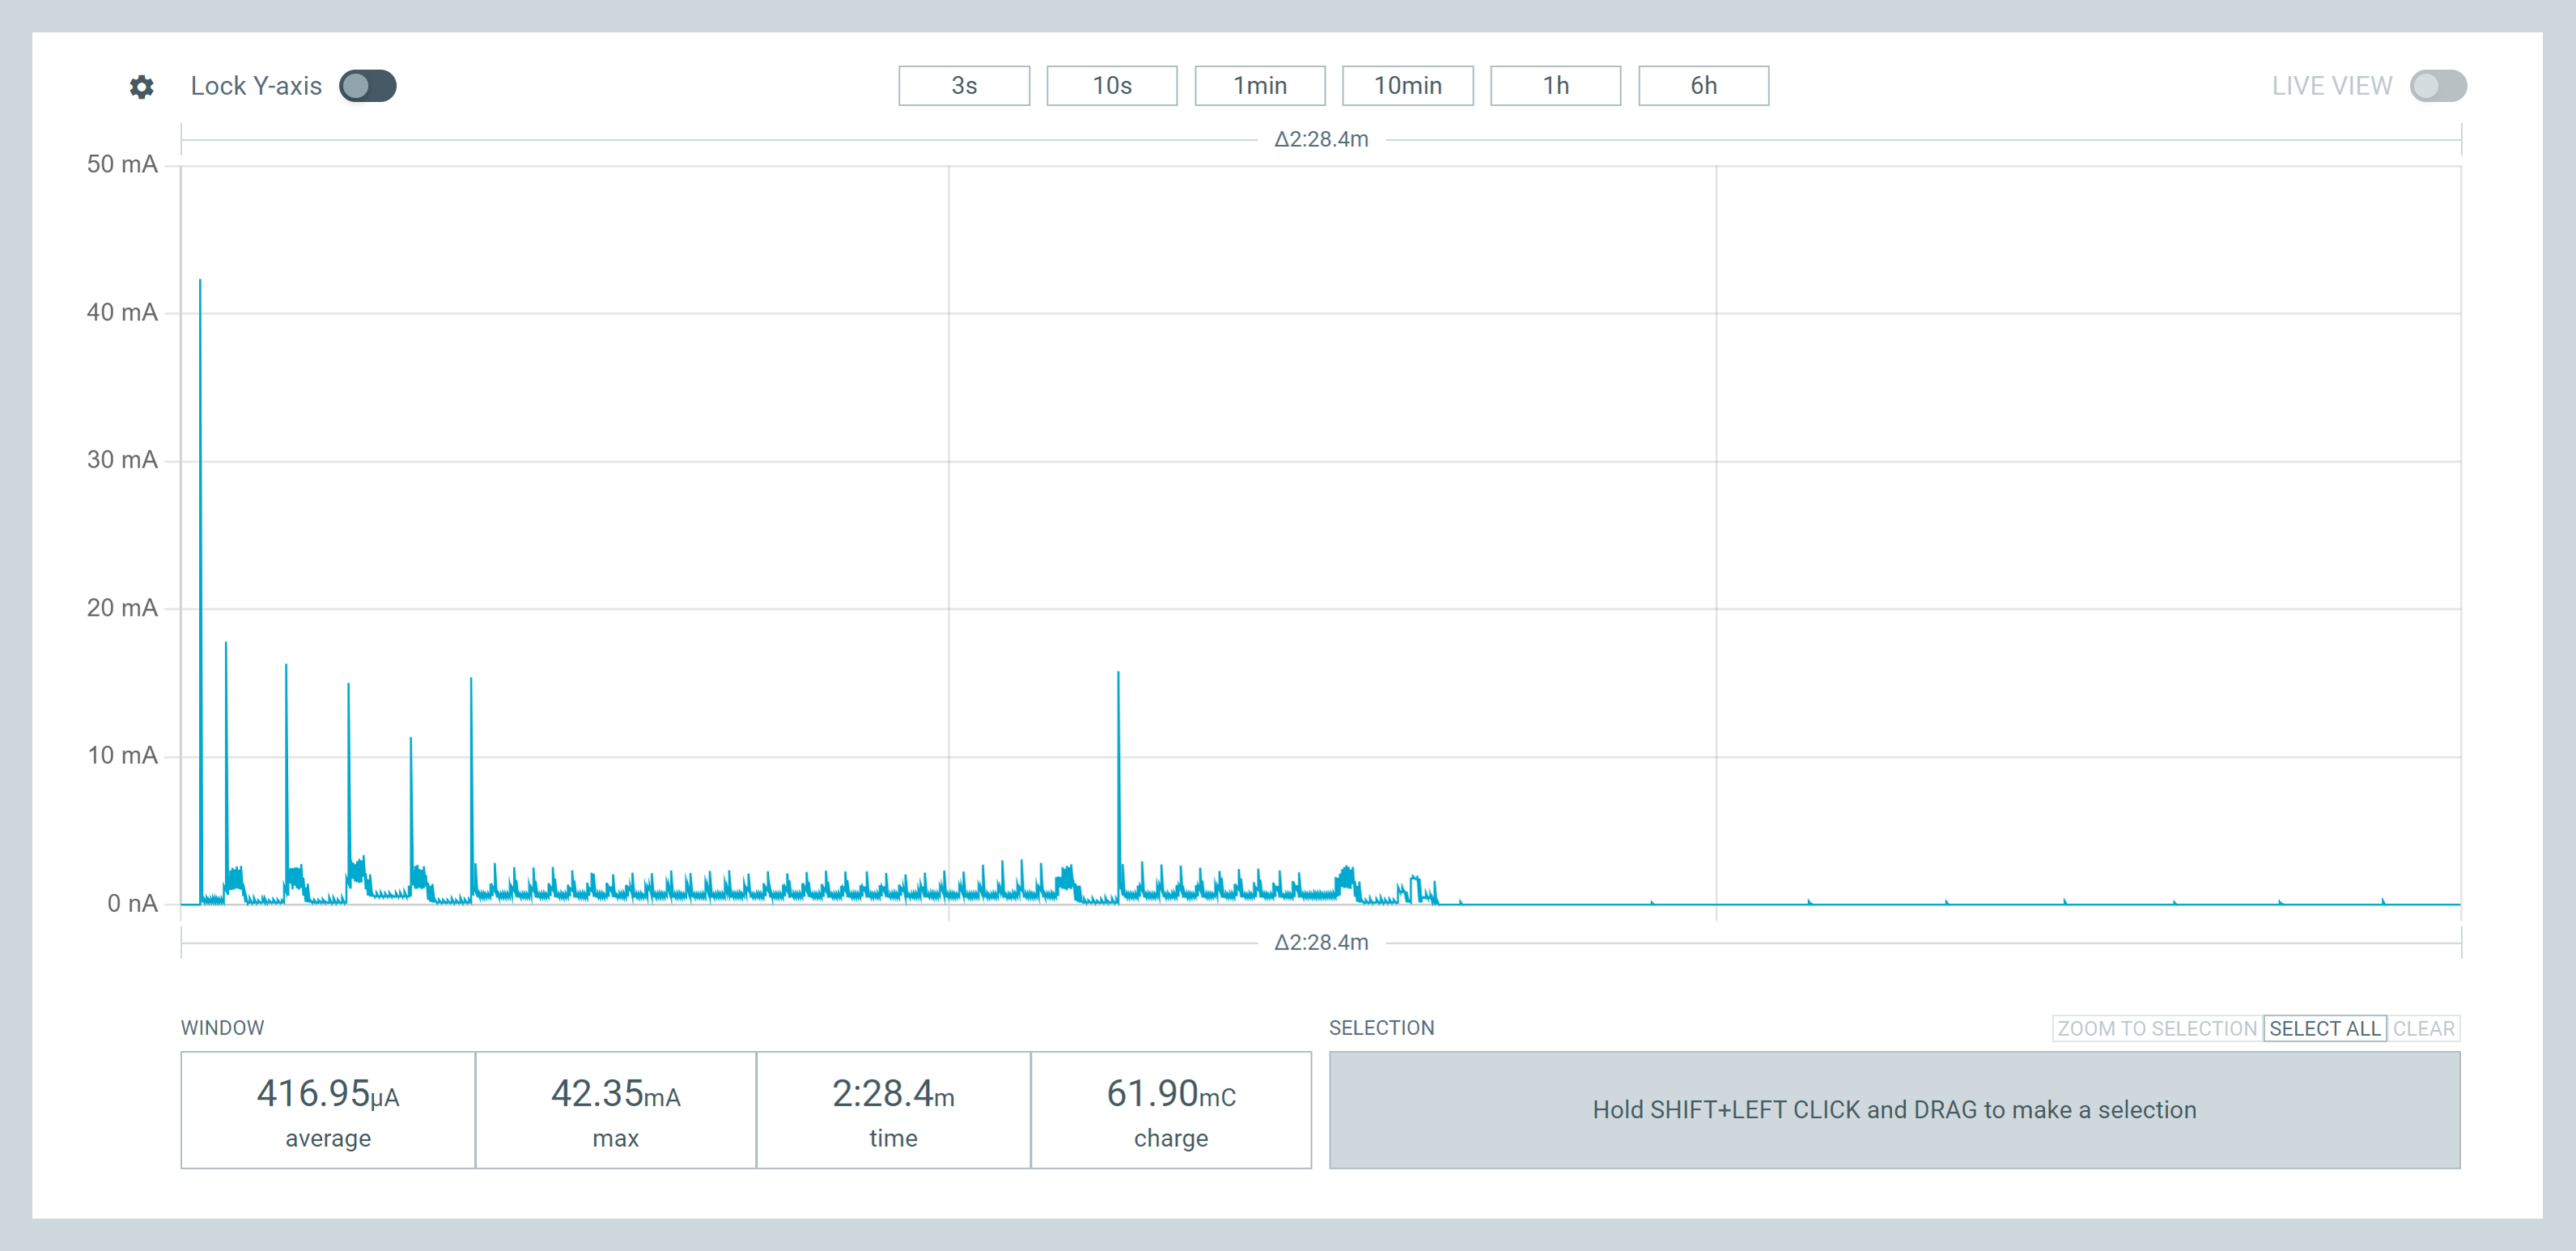
Task: Choose the 10min time window
Action: (x=1408, y=86)
